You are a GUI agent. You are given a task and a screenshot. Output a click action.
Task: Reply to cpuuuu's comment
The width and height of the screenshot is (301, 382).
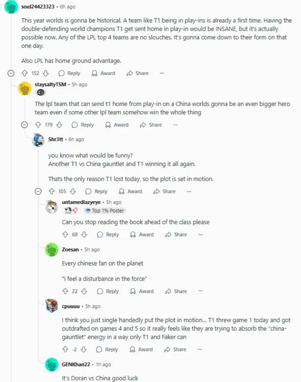pos(107,349)
